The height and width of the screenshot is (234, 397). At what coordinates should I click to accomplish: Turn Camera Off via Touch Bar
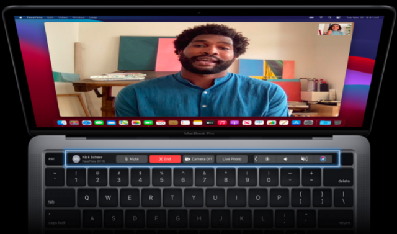coord(198,159)
